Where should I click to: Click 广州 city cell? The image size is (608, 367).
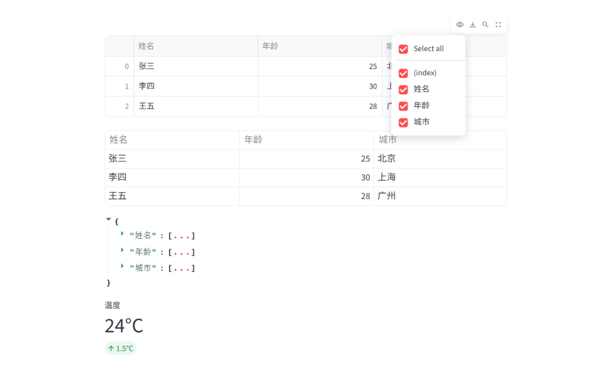point(440,196)
